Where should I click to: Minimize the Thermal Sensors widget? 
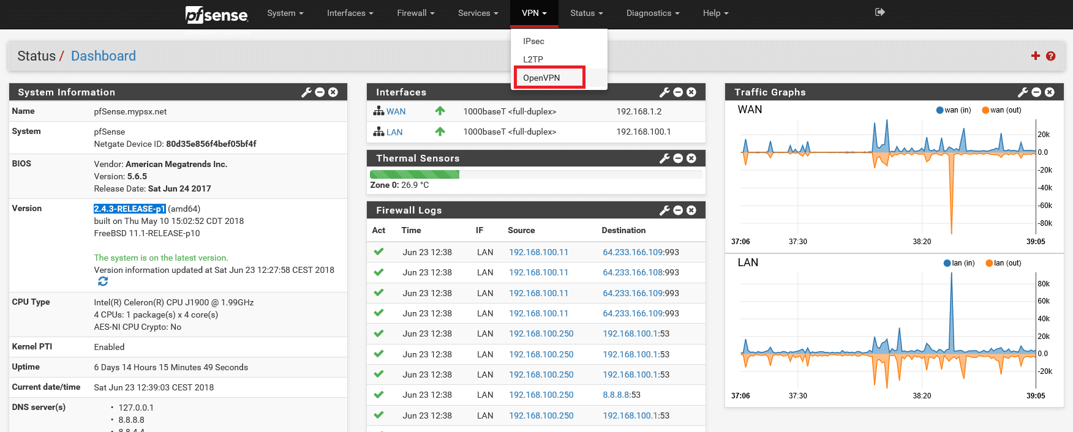678,158
